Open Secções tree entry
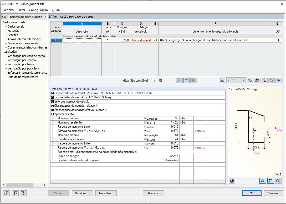Image resolution: width=286 pixels, height=204 pixels. point(13,35)
